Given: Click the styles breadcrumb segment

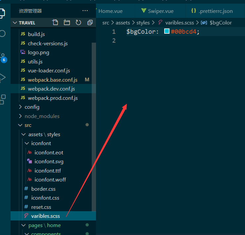Looking at the screenshot, I should (143, 23).
